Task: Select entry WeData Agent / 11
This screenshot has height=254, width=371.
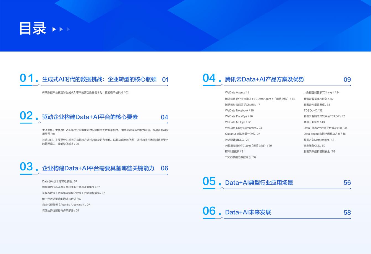Action: coord(237,93)
